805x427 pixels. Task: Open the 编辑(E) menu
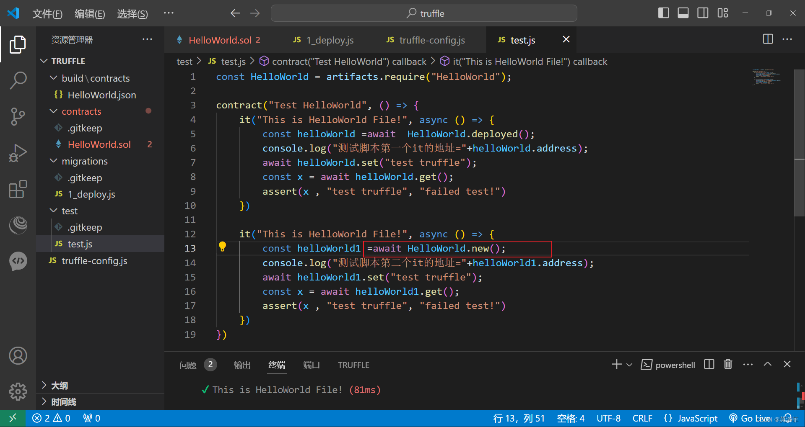[x=90, y=14]
